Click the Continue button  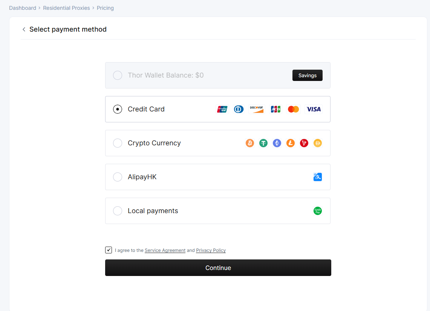pyautogui.click(x=218, y=268)
